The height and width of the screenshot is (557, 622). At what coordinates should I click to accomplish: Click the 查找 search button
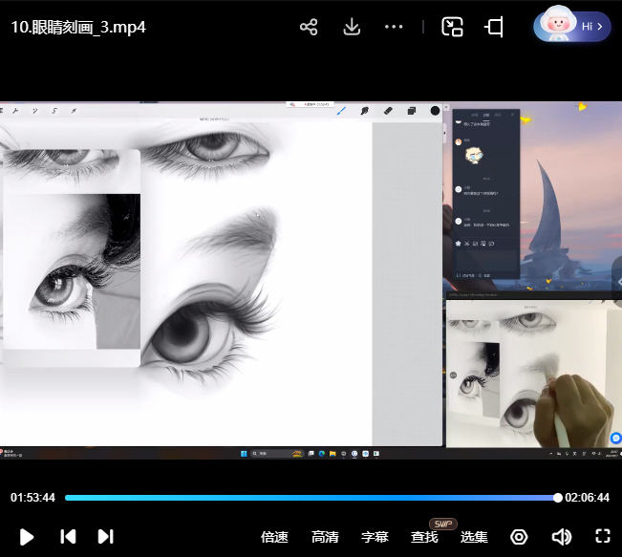point(424,537)
